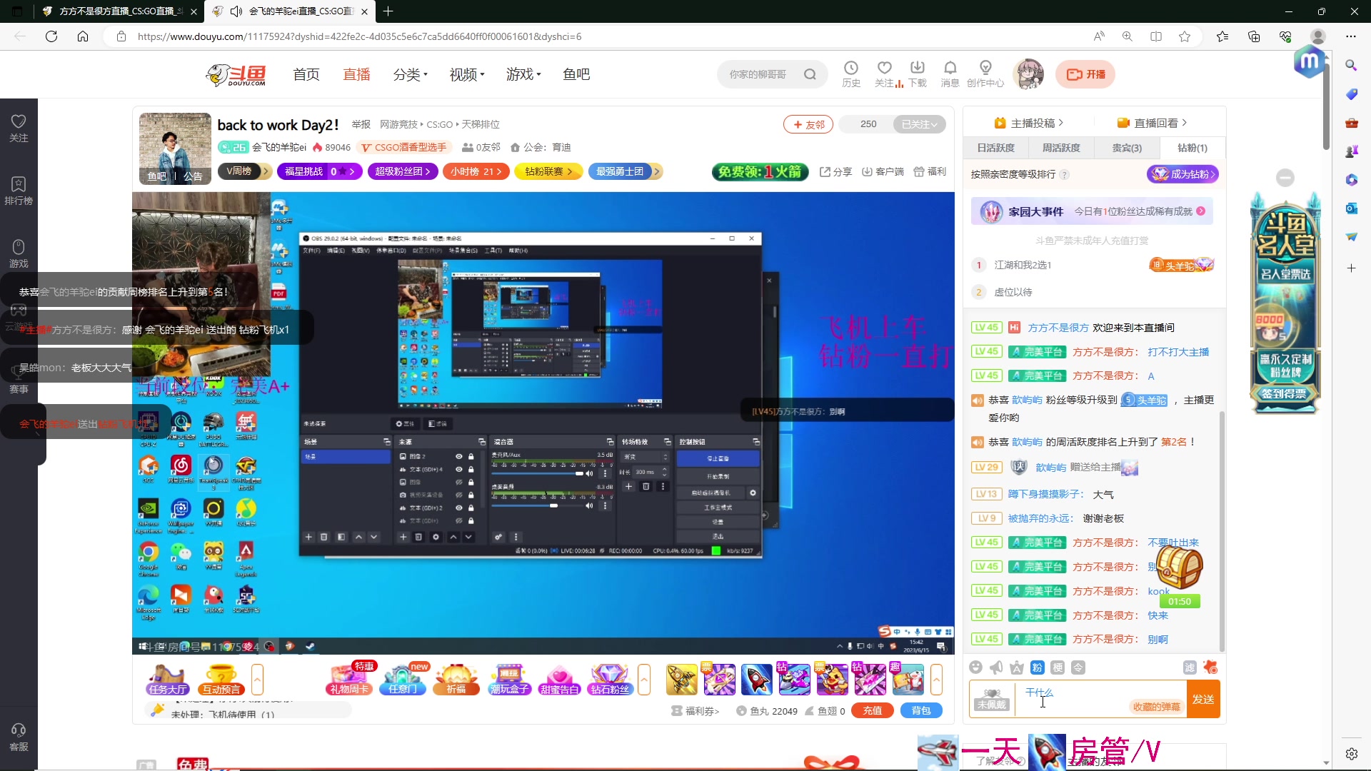Screen dimensions: 1371x771
Task: Expand the activity icons row arrow
Action: (644, 680)
